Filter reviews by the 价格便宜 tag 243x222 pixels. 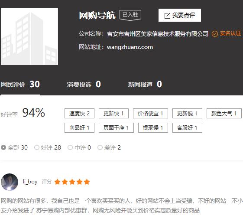150,114
